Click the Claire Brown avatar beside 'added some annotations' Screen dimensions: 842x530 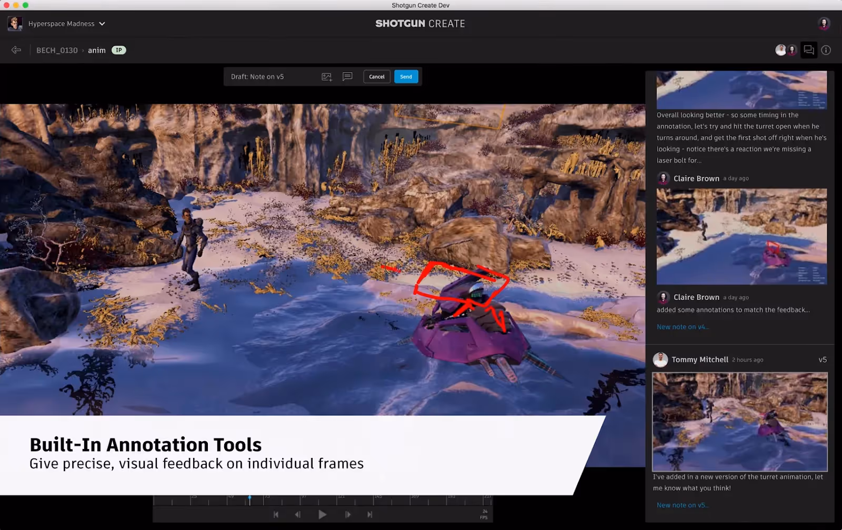tap(663, 297)
